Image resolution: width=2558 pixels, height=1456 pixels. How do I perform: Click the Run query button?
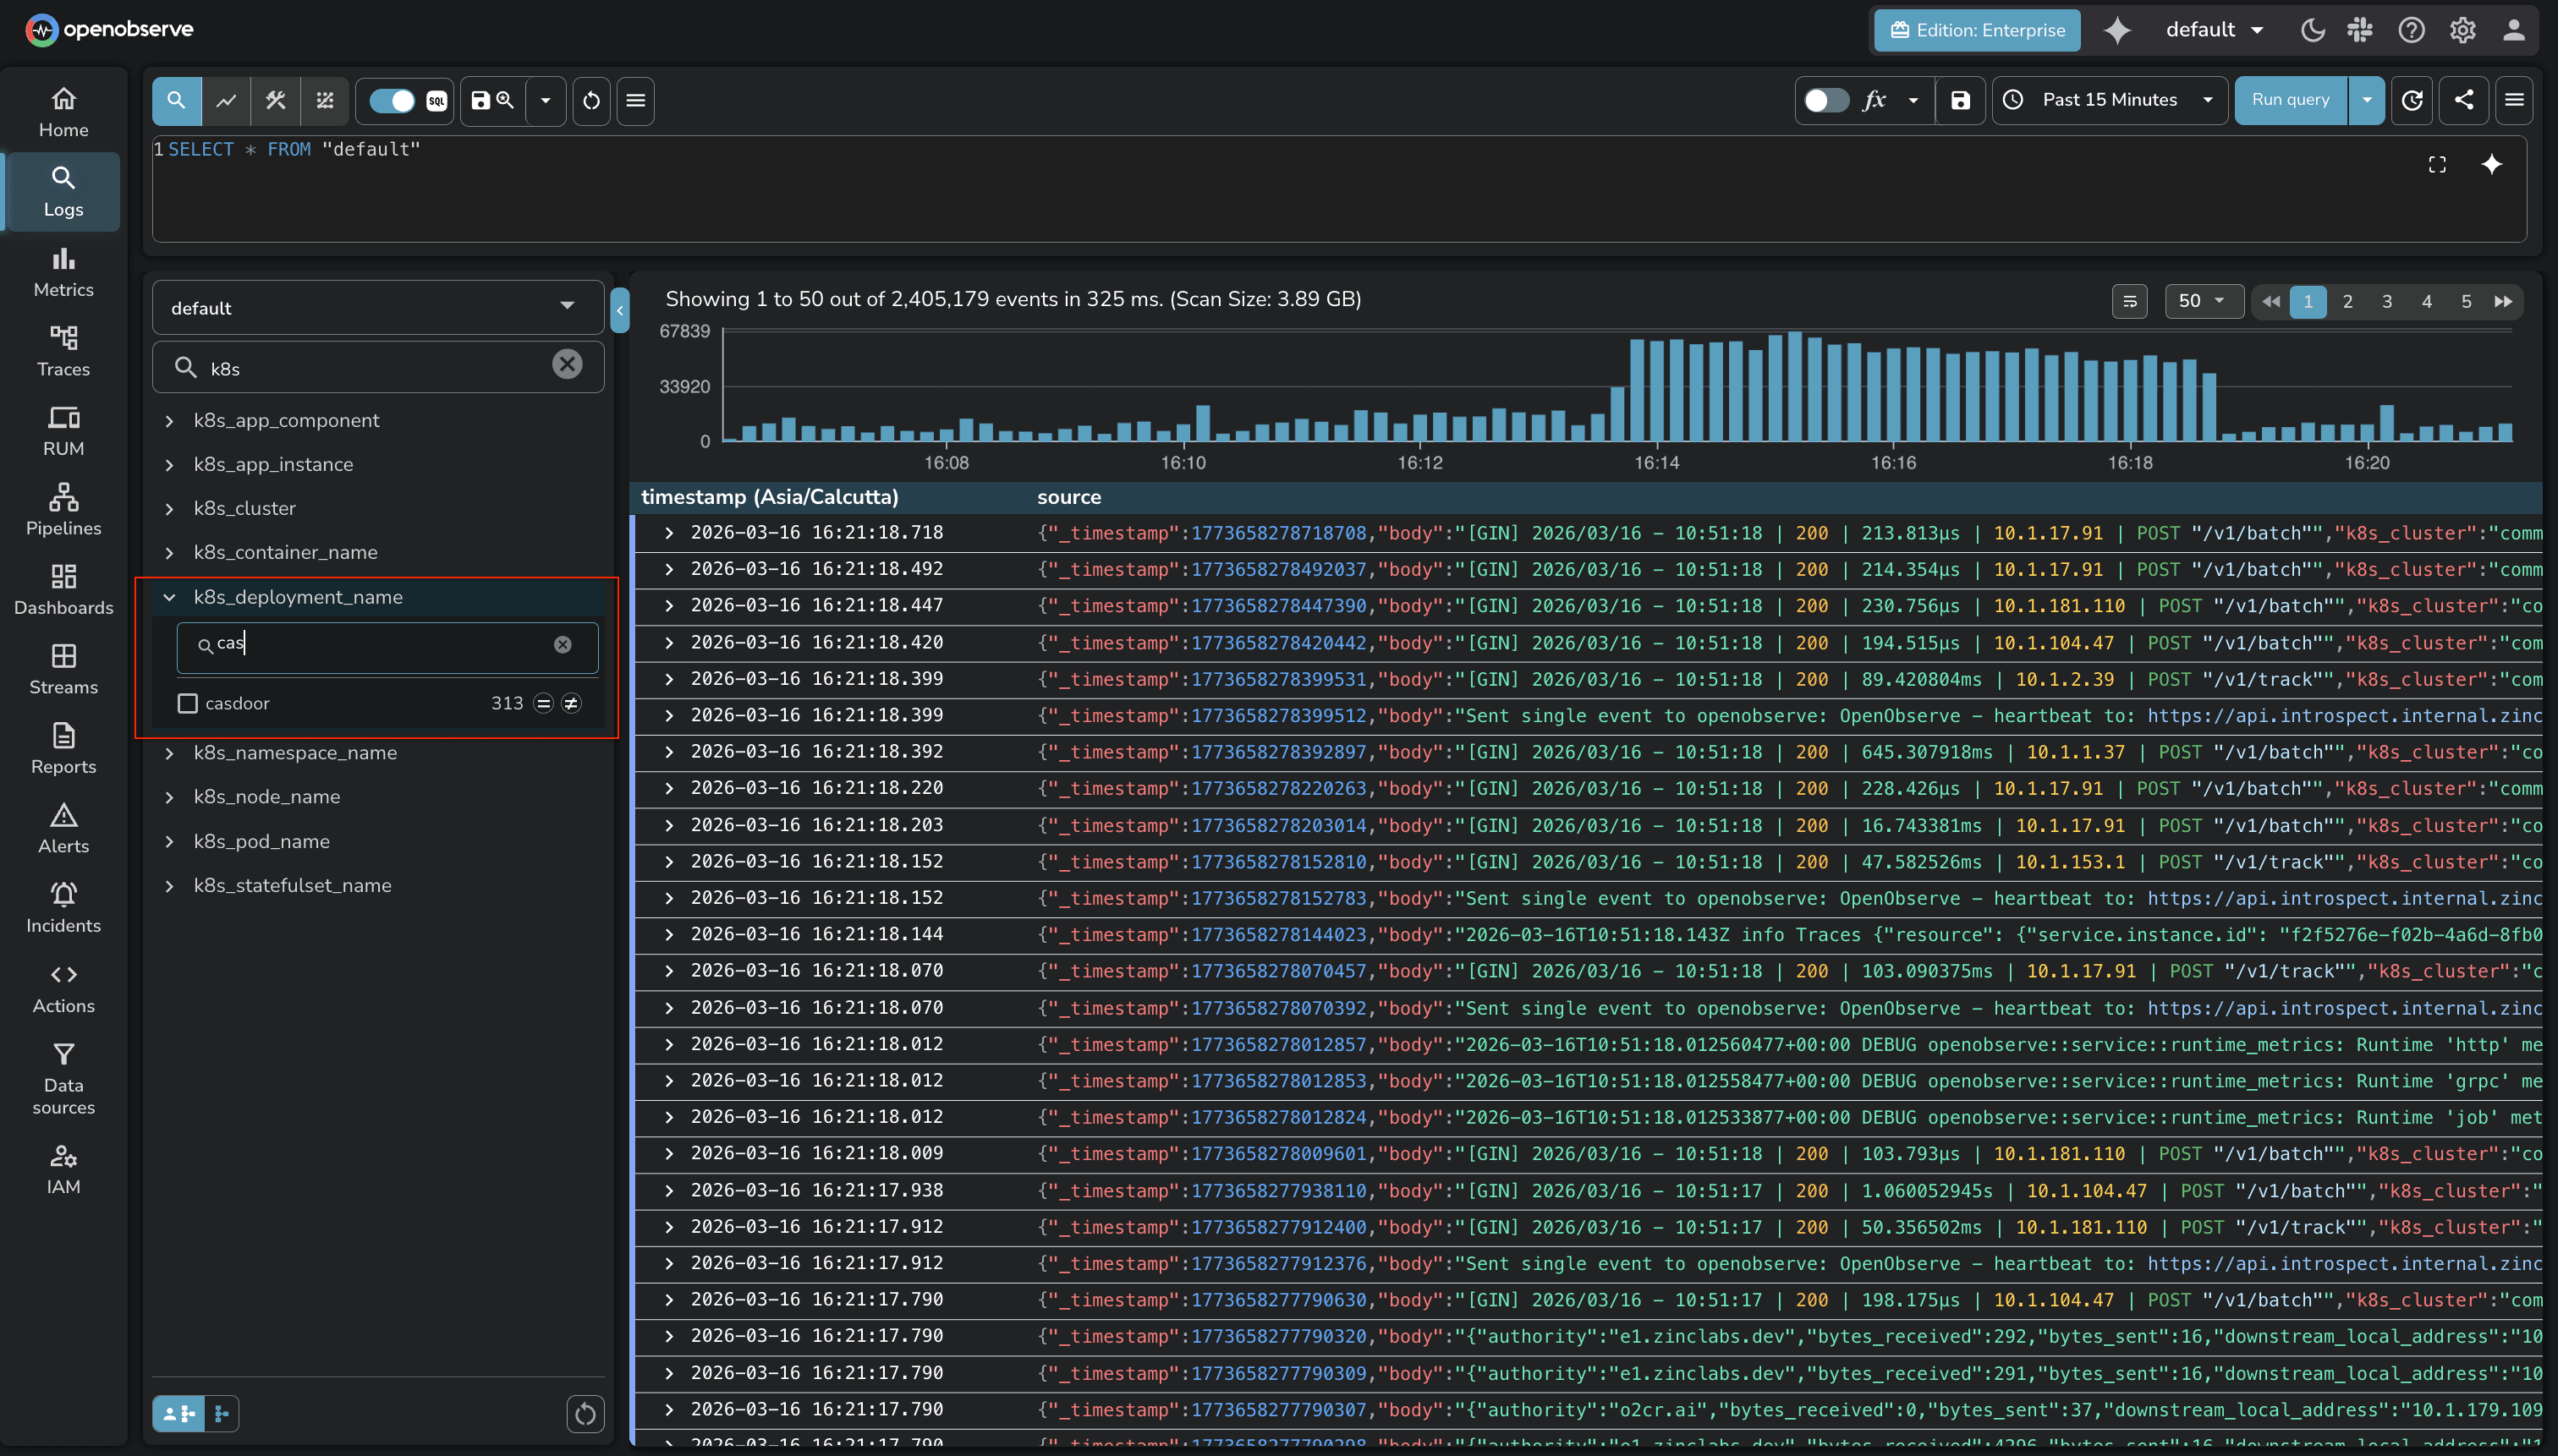(2289, 100)
